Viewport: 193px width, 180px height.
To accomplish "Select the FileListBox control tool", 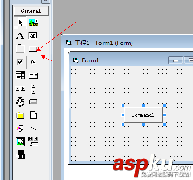I will [34, 115].
